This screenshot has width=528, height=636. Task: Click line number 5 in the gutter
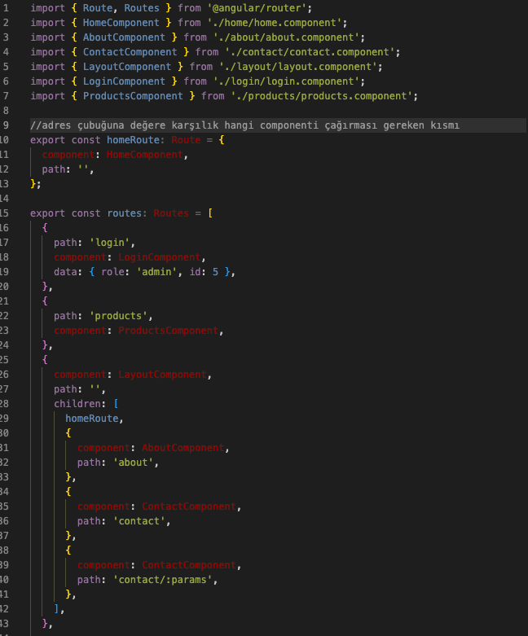click(x=6, y=67)
